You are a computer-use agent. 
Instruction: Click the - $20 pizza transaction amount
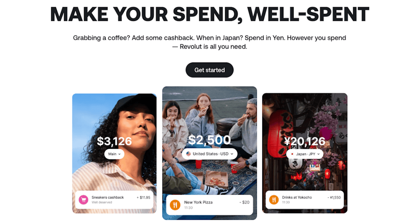(x=244, y=202)
